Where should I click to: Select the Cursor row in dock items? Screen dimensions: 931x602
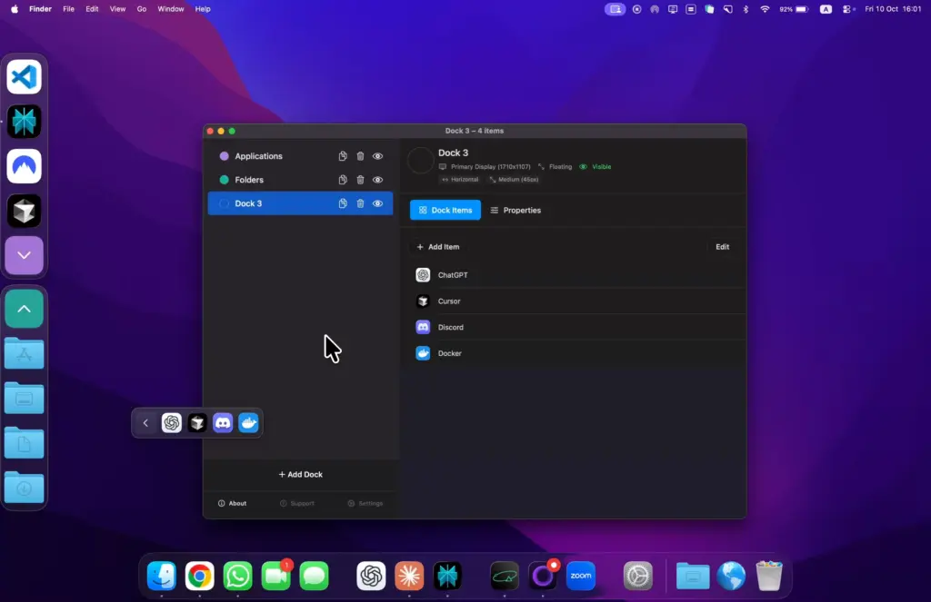click(x=574, y=301)
